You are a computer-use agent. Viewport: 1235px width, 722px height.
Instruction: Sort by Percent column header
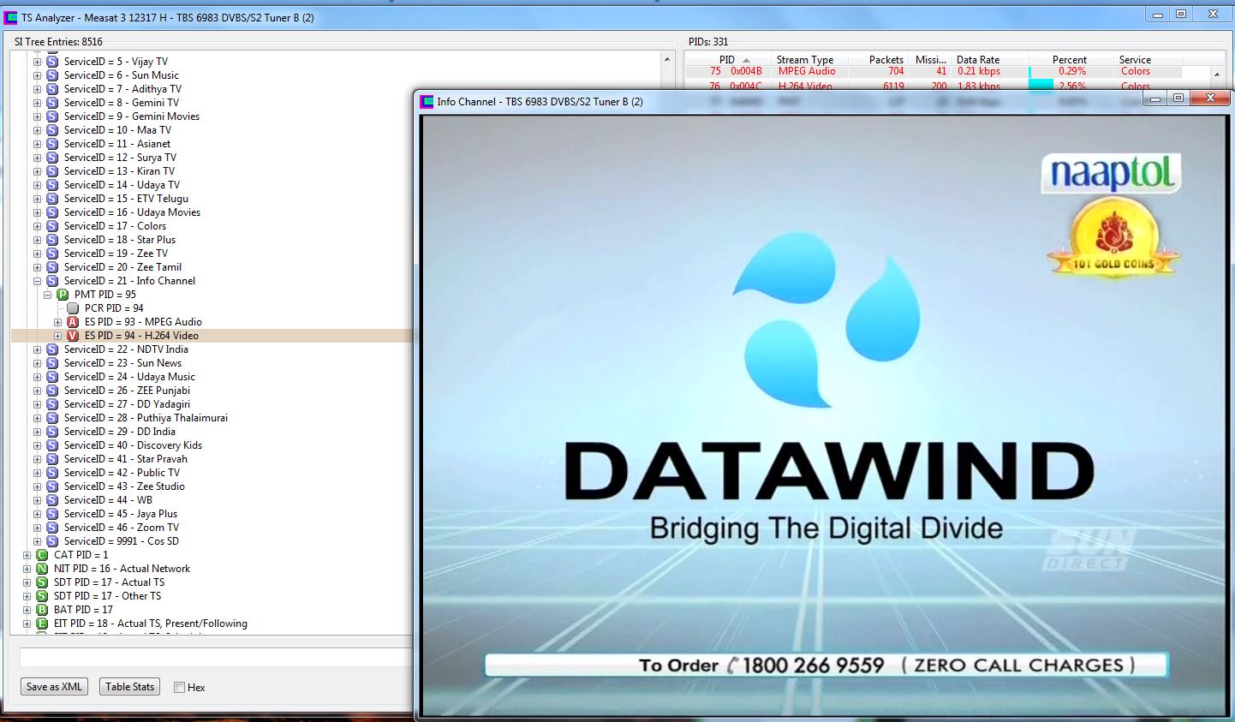[x=1069, y=60]
